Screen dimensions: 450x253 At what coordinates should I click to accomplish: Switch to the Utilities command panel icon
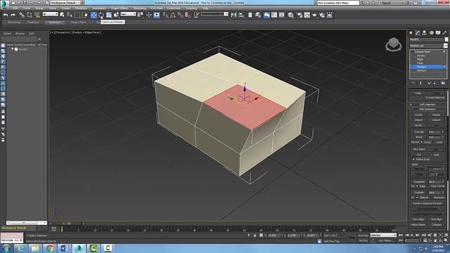pos(445,33)
